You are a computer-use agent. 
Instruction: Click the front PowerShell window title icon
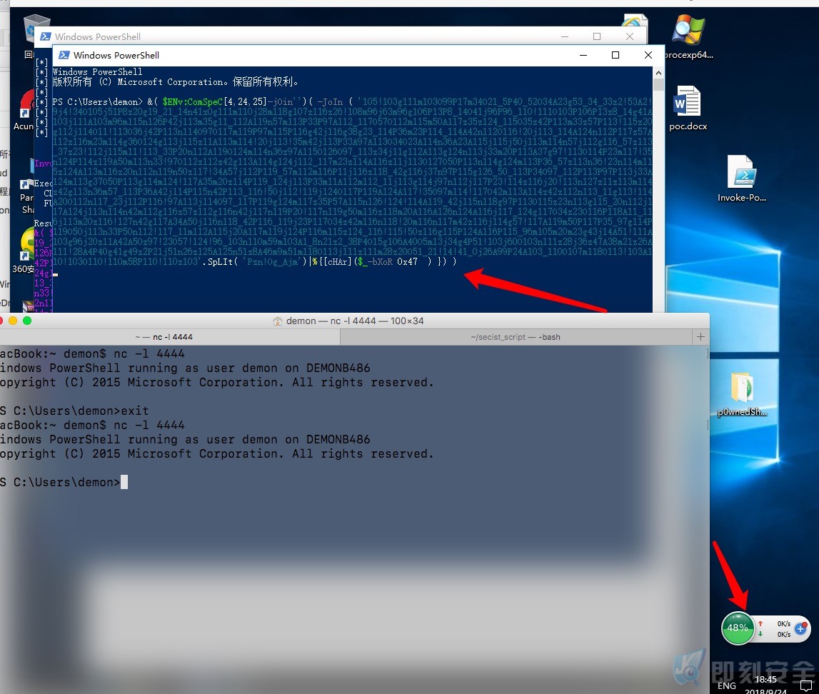64,55
